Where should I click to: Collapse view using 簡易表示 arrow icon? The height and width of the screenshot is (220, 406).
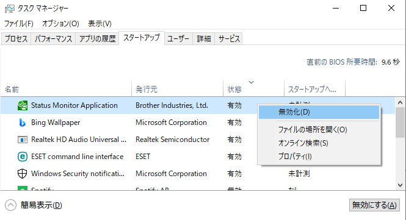[10, 205]
